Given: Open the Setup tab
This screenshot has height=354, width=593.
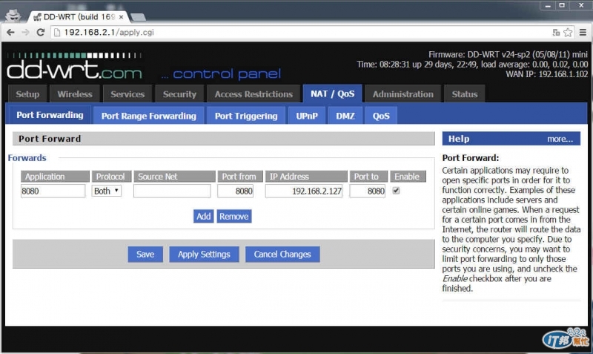Looking at the screenshot, I should pos(27,94).
